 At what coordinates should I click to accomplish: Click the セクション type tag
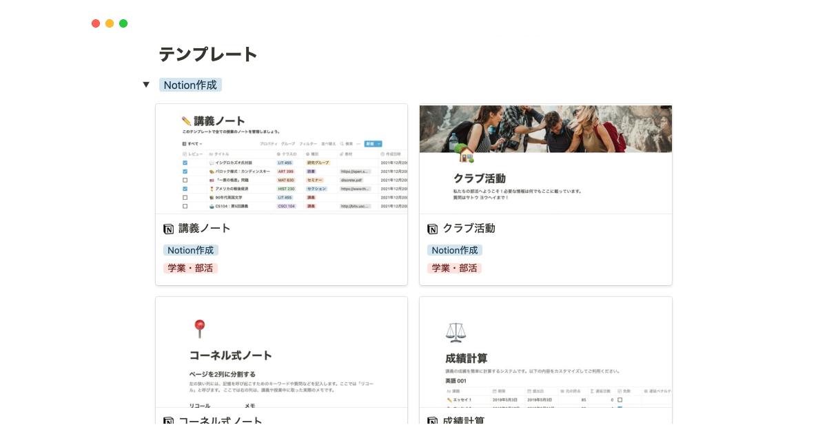[316, 189]
